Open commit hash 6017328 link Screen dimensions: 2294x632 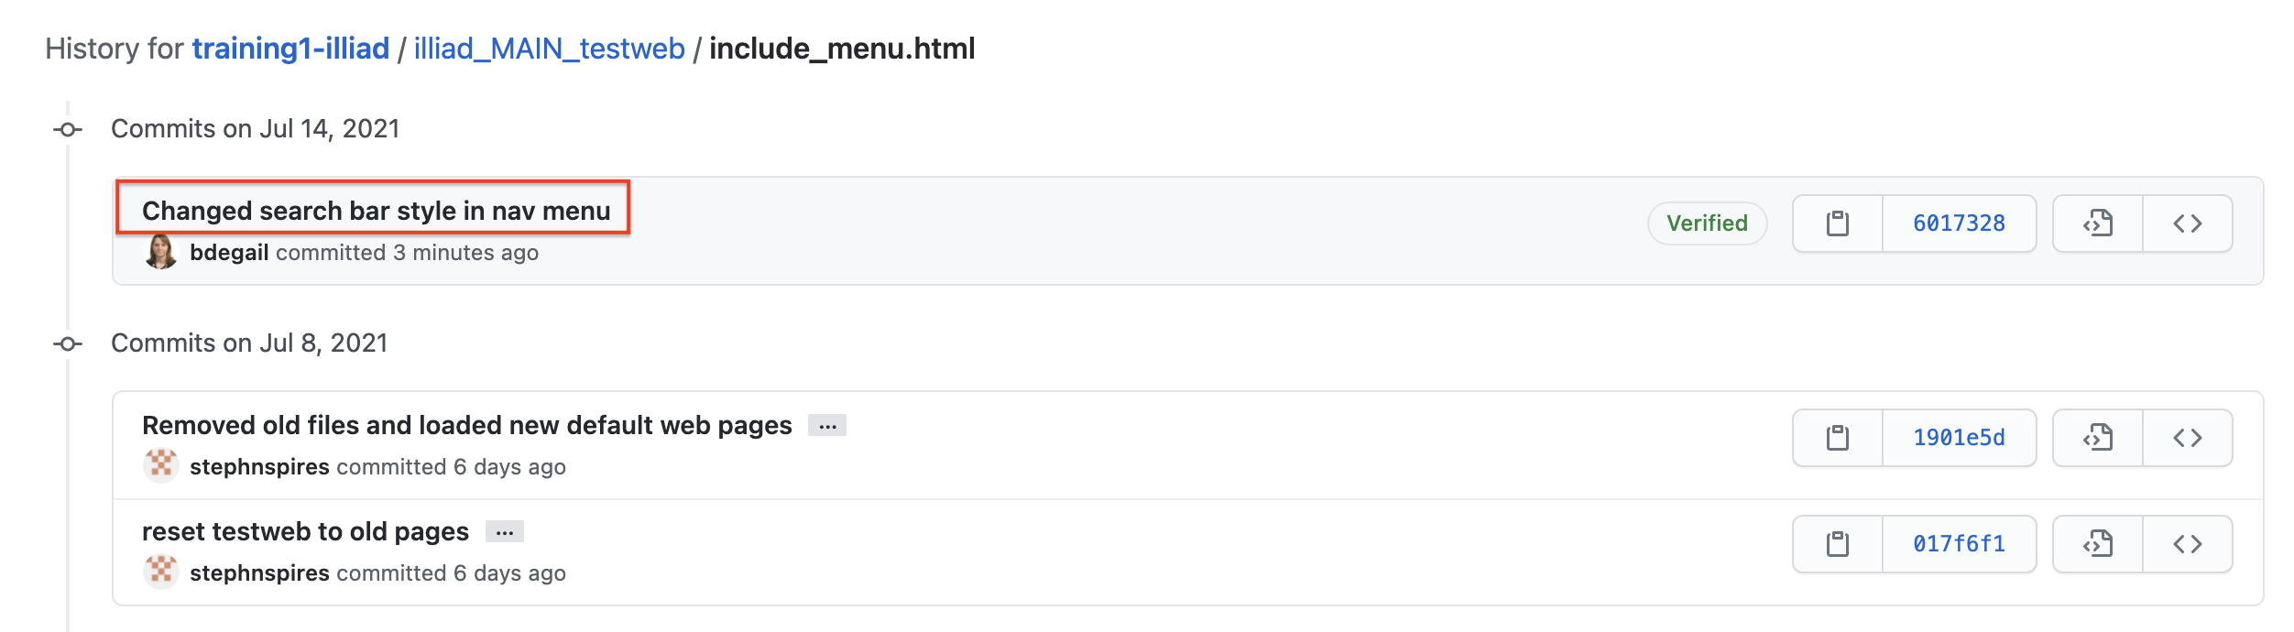(1959, 223)
